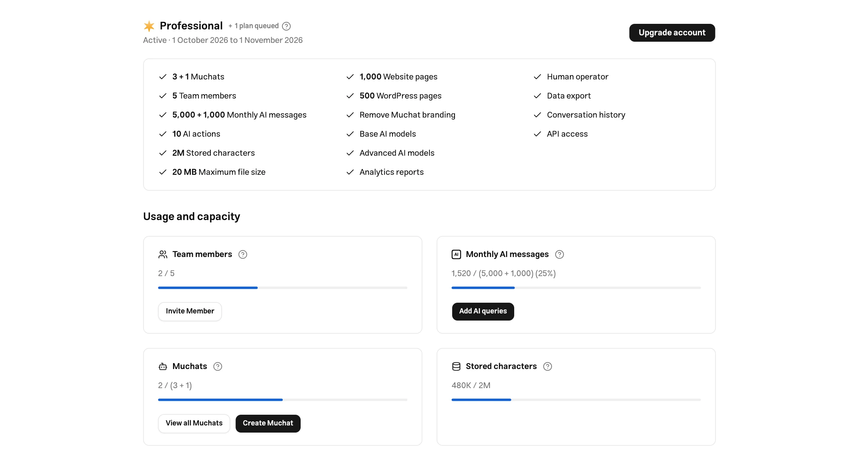Screen dimensions: 859x460
Task: Click the '1,520 / (5,000 + 1,000) (25%)' value
Action: click(504, 274)
